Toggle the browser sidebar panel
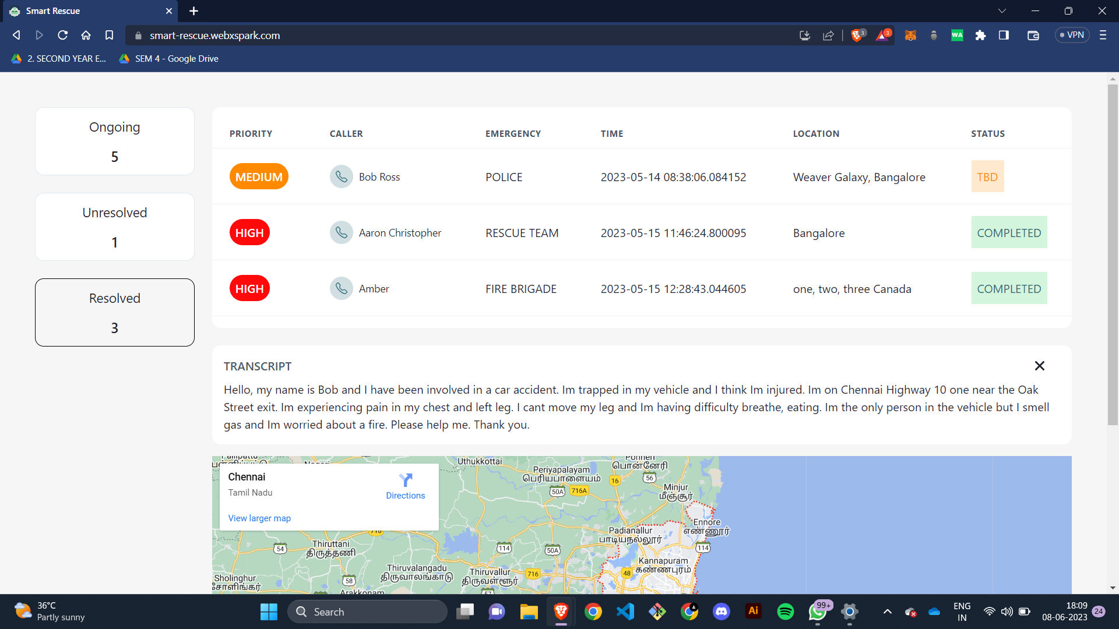1119x629 pixels. (x=1004, y=35)
